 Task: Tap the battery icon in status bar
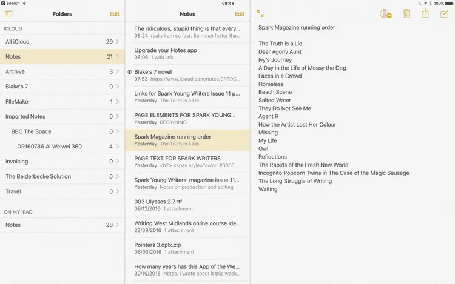pos(449,4)
